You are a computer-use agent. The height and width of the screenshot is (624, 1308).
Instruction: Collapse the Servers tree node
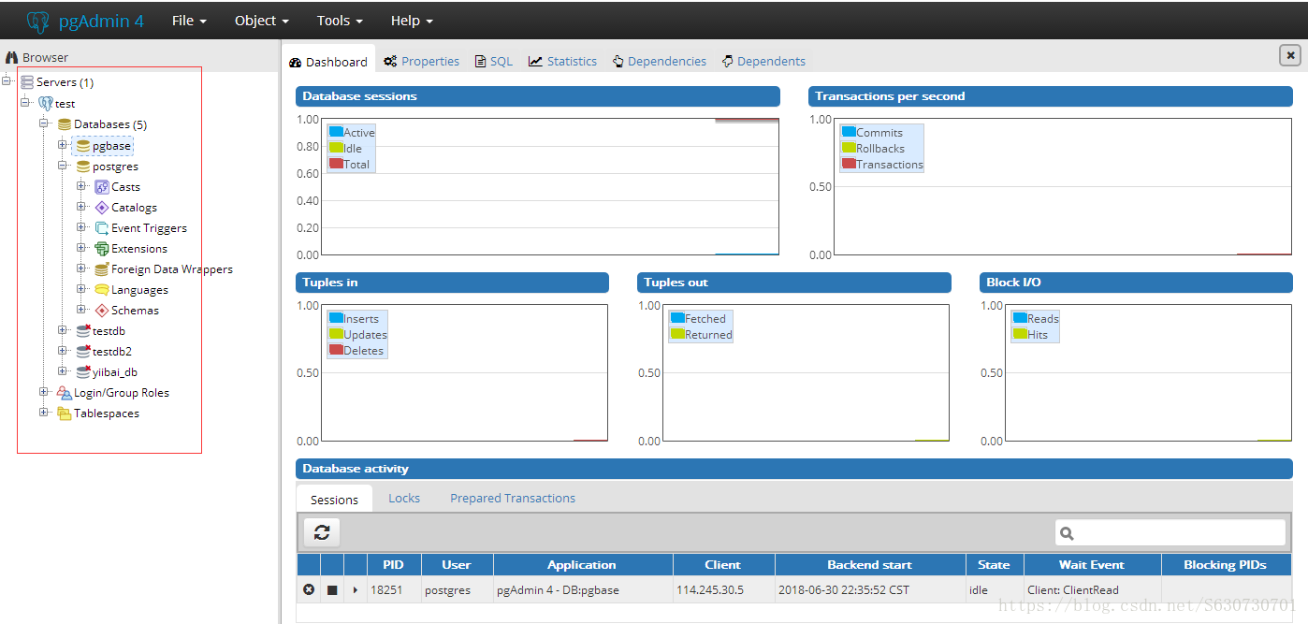click(7, 81)
